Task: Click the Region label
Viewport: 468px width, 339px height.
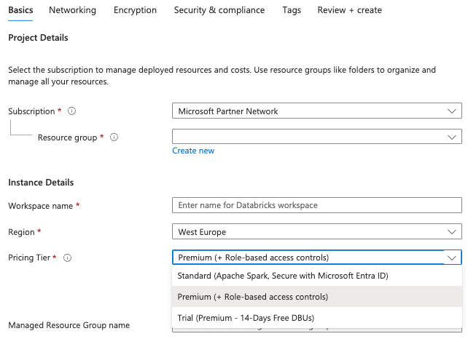Action: tap(21, 232)
